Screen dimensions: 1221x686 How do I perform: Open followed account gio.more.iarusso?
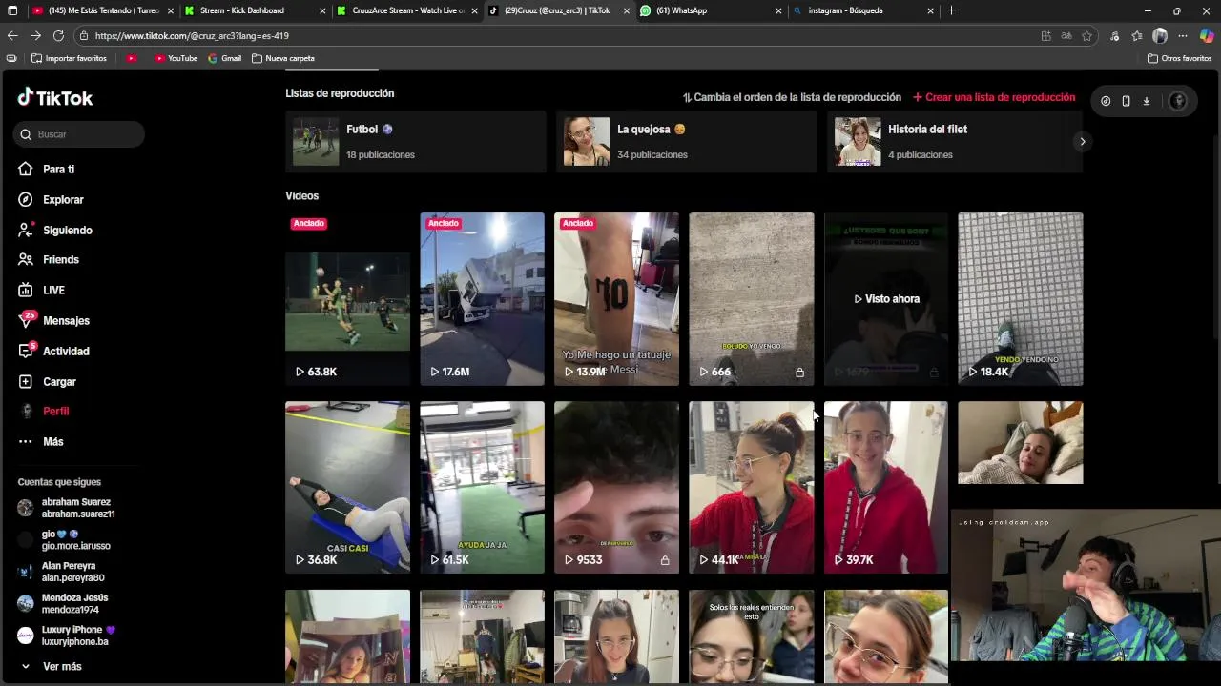coord(65,540)
